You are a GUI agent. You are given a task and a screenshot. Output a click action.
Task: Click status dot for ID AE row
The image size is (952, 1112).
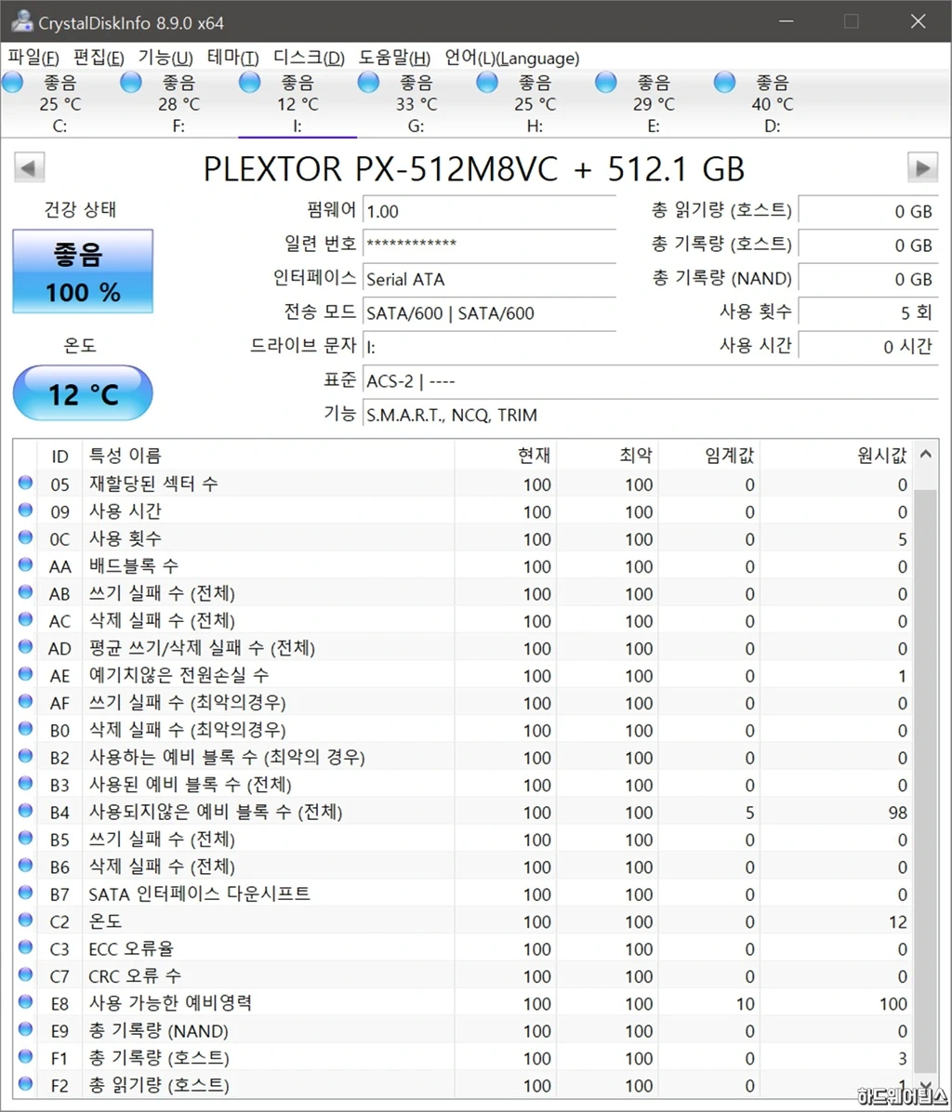25,674
